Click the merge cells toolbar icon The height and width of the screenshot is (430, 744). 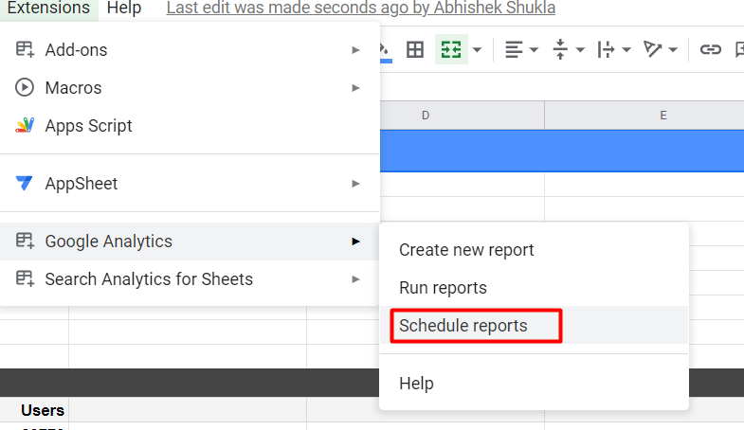coord(451,49)
